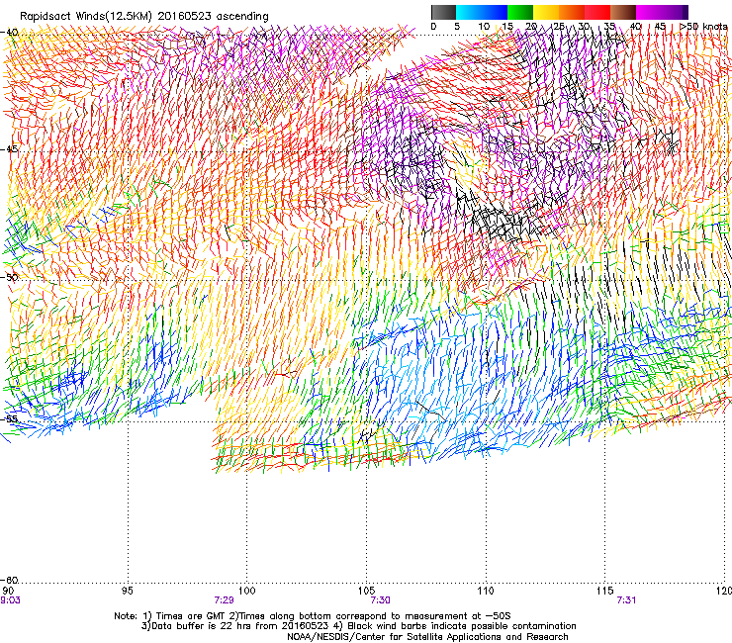
Task: Click the -50 latitude axis label
Action: pyautogui.click(x=10, y=277)
